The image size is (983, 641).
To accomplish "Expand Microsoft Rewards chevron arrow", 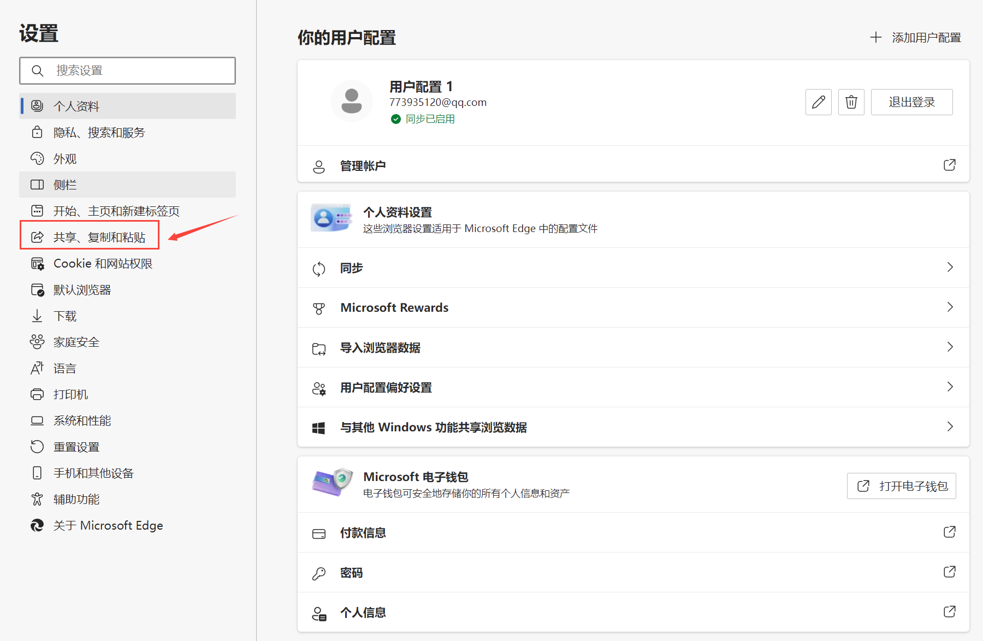I will 950,307.
